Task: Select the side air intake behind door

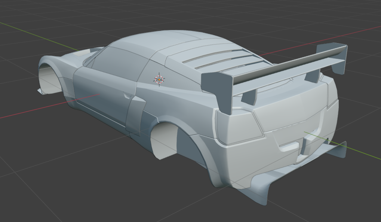Action: (x=135, y=116)
